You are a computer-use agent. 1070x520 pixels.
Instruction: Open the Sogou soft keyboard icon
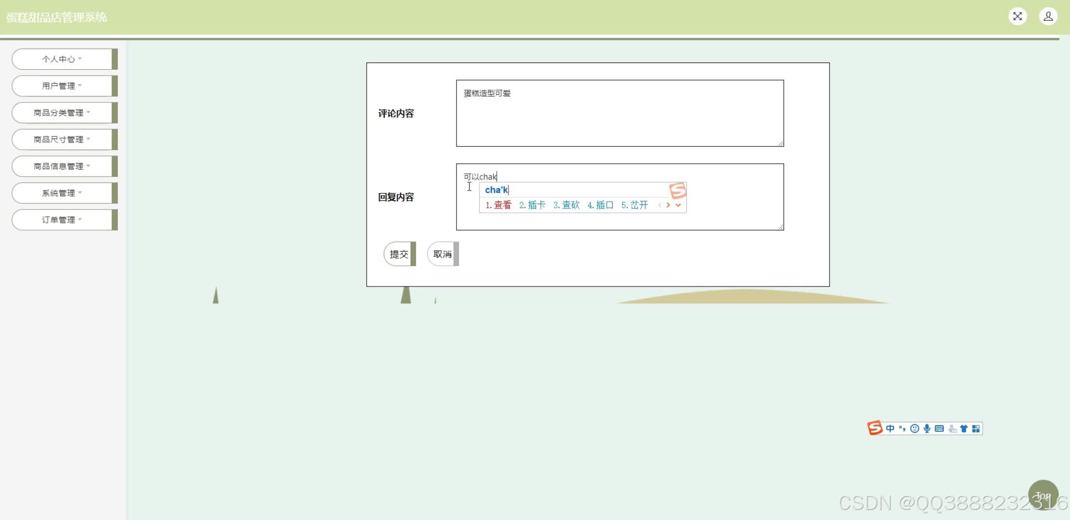(939, 429)
